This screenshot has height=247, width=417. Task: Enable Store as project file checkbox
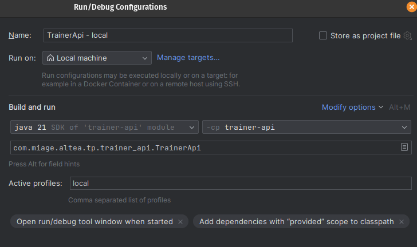323,35
